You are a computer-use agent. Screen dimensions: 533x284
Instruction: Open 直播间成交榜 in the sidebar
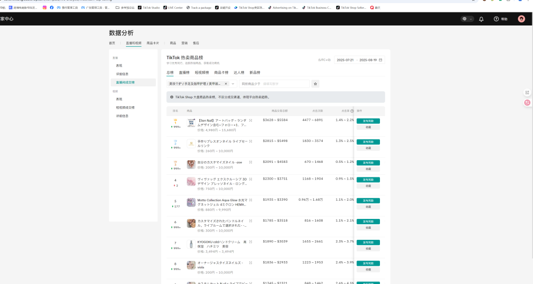click(133, 83)
